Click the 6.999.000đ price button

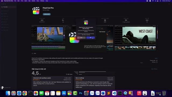[47, 14]
